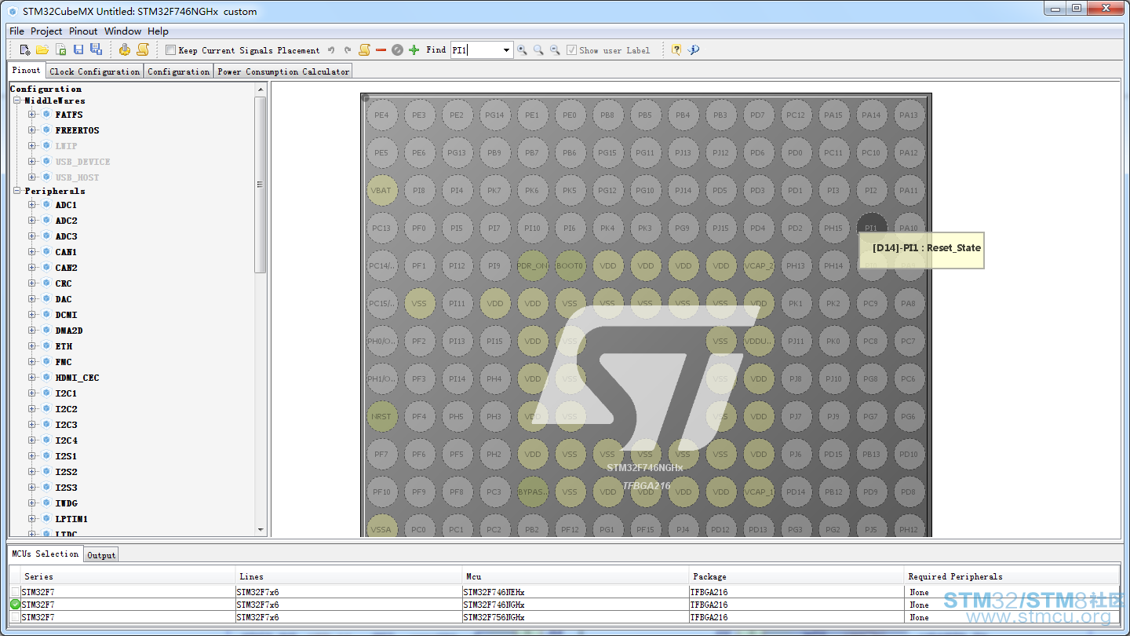Zoom in with the green plus icon

pos(414,50)
